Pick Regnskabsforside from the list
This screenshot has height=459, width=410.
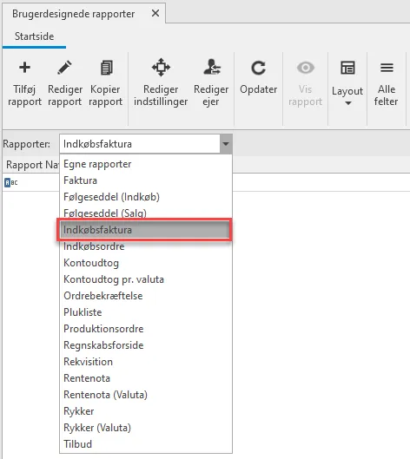pyautogui.click(x=146, y=345)
